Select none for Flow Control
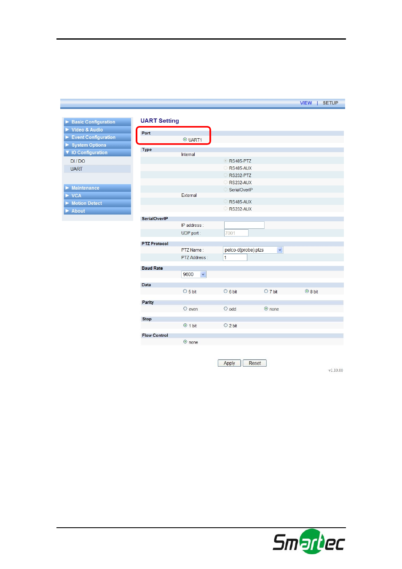This screenshot has width=402, height=569. coord(185,342)
